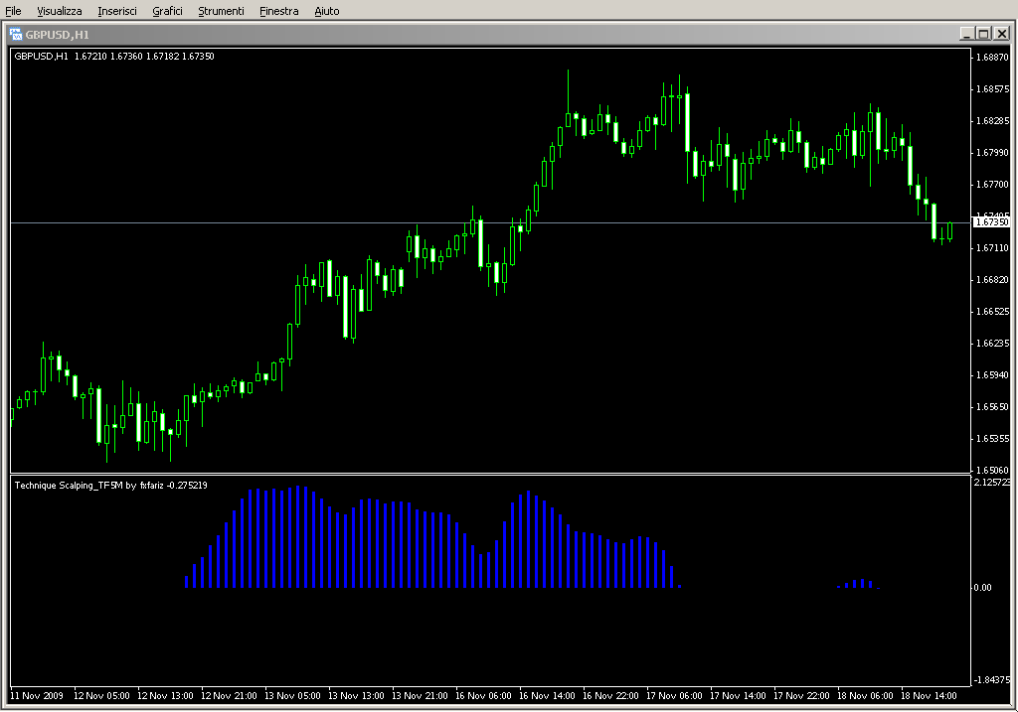The image size is (1018, 712).
Task: Click the indicator scale value -1.84375
Action: click(992, 679)
